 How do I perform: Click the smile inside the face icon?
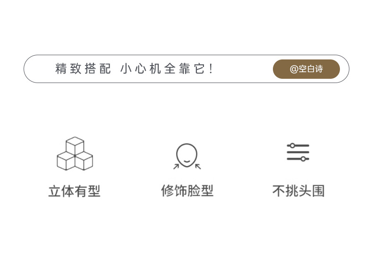(x=187, y=161)
